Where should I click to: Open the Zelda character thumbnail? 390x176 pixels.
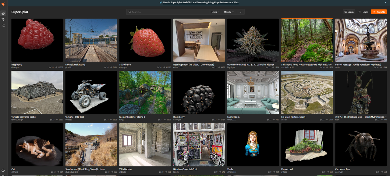tap(253, 145)
